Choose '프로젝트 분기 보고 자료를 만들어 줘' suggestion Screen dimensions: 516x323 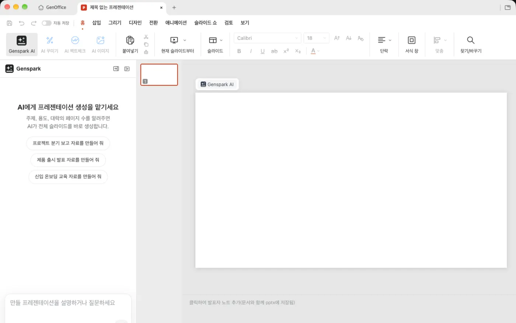tap(68, 143)
